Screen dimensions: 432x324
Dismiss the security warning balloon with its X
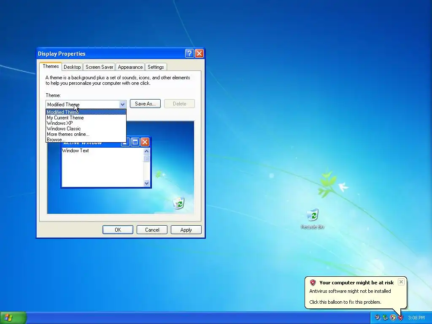coord(401,282)
